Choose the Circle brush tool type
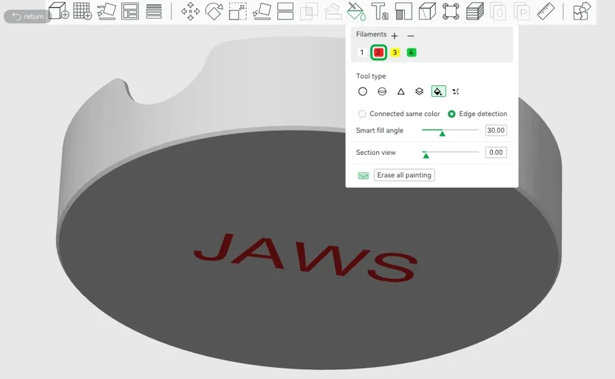The image size is (615, 379). (362, 92)
